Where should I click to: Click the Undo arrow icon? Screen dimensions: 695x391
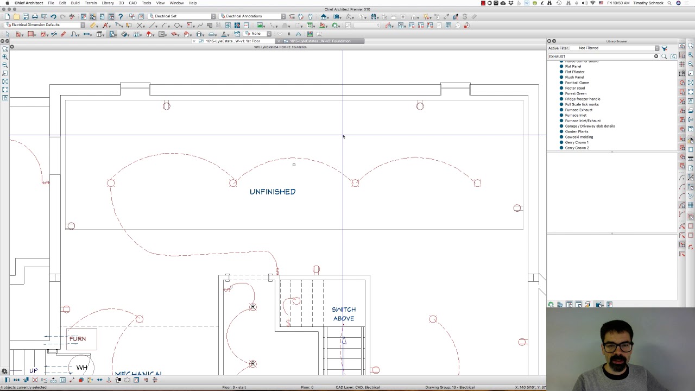(53, 16)
